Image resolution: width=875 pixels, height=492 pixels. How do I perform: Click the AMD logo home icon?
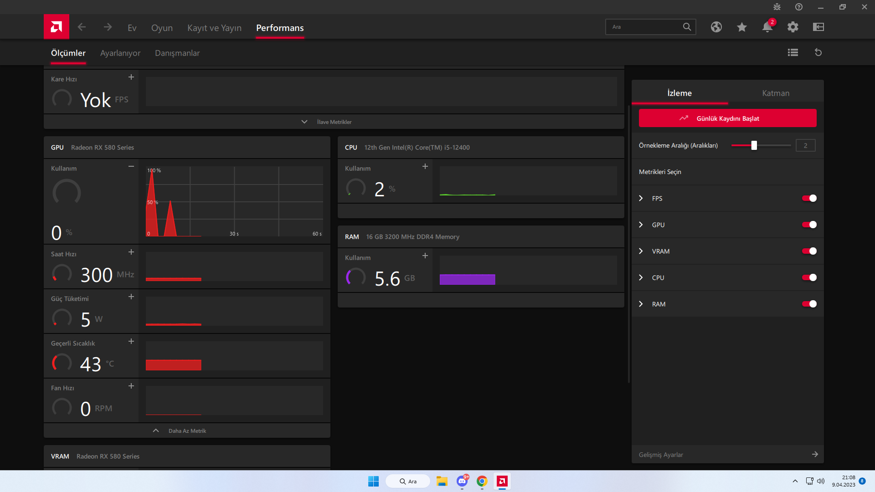57,27
